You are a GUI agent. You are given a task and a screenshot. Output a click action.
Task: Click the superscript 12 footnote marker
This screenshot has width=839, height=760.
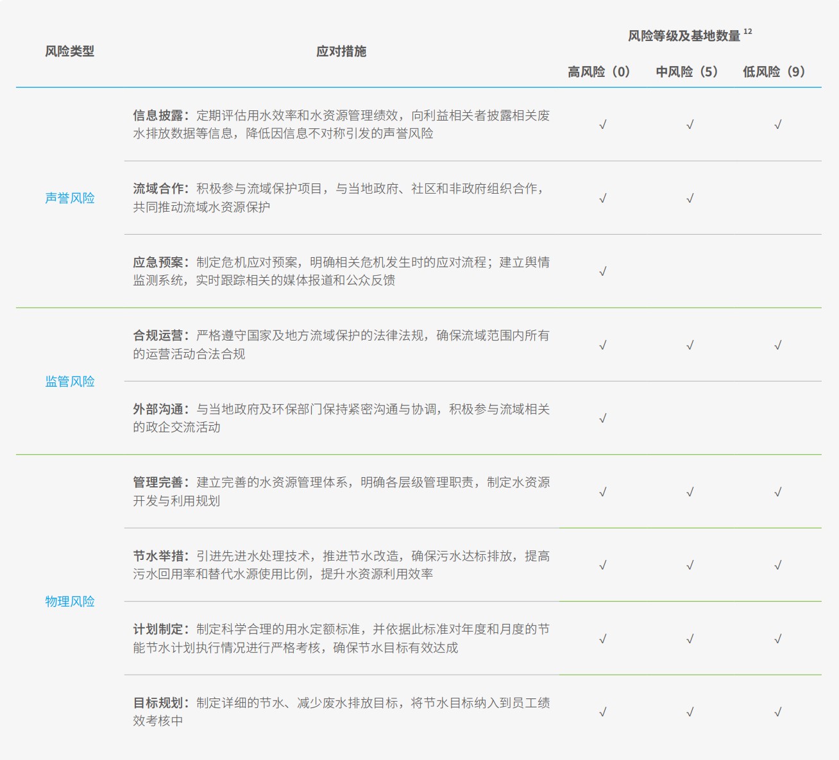tap(747, 31)
